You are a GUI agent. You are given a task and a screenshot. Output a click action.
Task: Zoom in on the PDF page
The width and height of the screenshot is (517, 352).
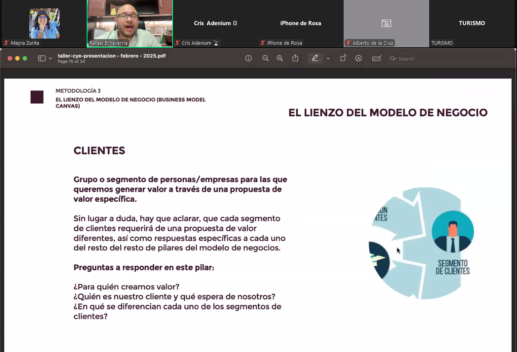[x=280, y=58]
